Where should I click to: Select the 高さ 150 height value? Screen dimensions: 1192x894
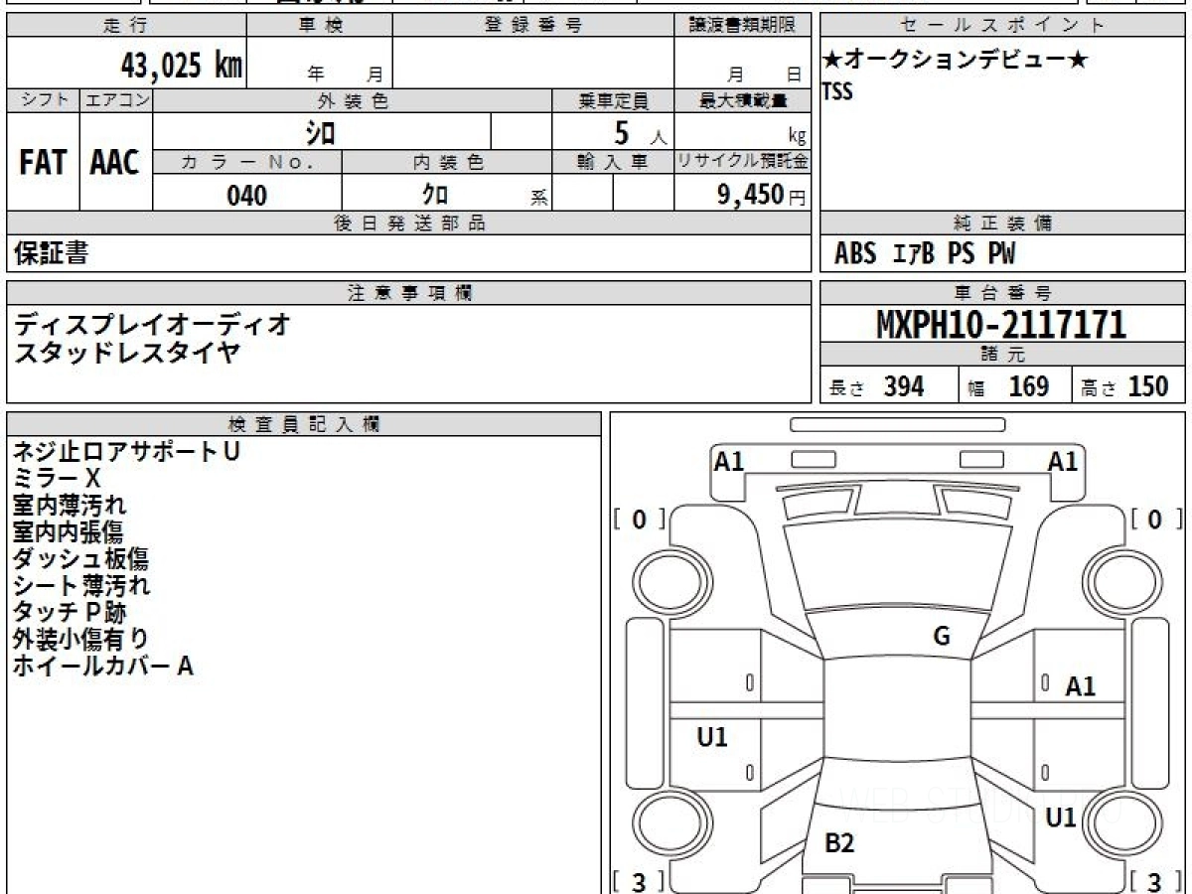1125,386
